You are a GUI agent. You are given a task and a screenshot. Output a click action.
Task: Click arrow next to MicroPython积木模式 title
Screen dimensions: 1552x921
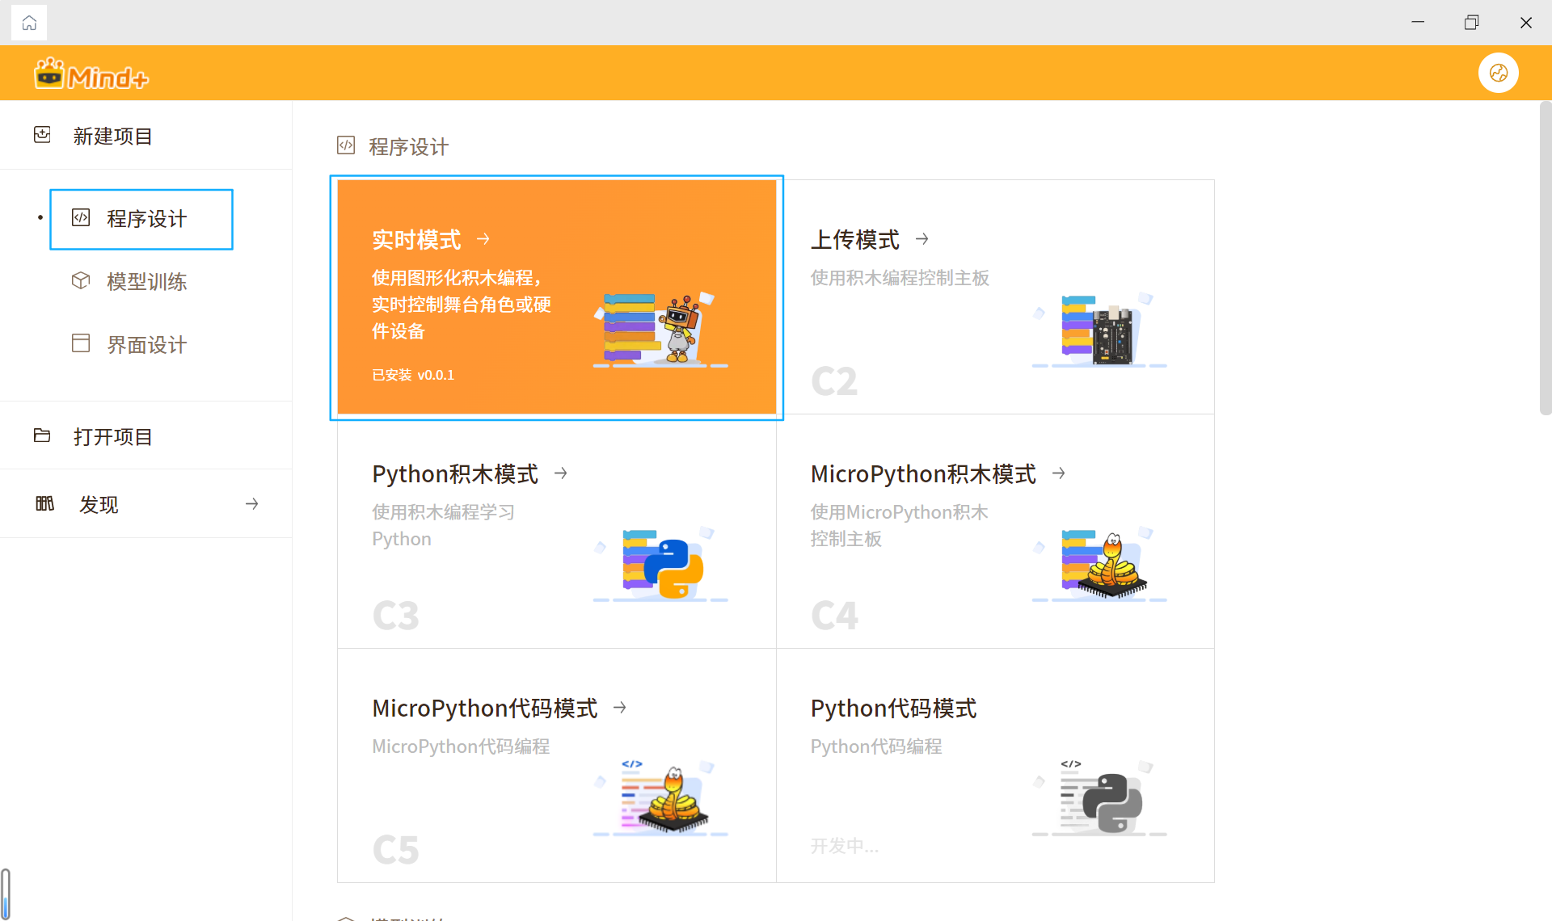point(1059,473)
